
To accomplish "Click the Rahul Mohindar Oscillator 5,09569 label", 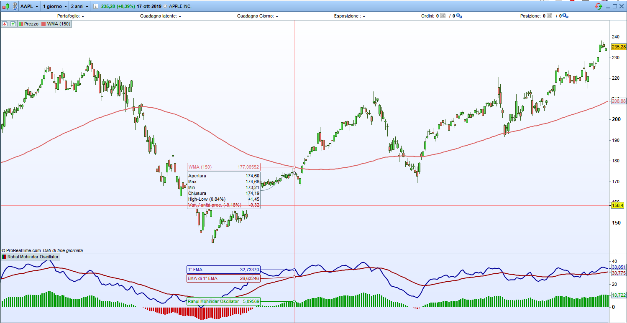I will pos(223,301).
